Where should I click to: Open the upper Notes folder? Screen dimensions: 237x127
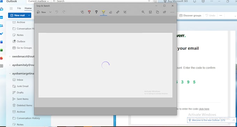tap(18, 35)
